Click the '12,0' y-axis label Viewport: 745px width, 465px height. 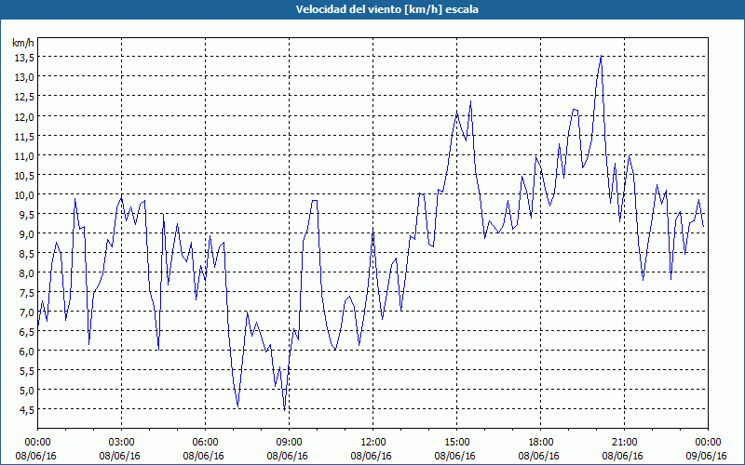coord(25,117)
